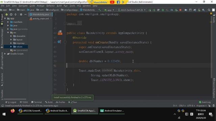Open the Tools menu
This screenshot has width=216, height=121.
72,6
